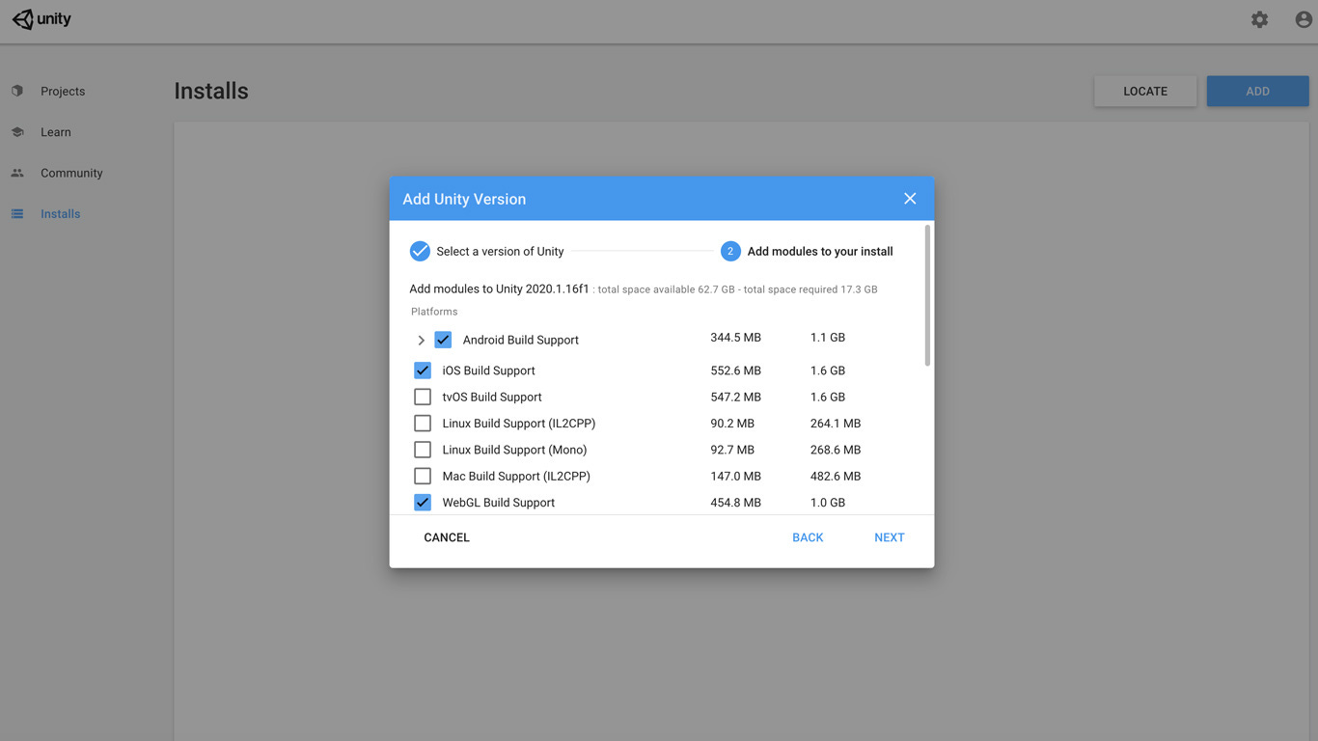This screenshot has width=1318, height=741.
Task: Click the 'iOS Build Support' label
Action: pyautogui.click(x=488, y=370)
